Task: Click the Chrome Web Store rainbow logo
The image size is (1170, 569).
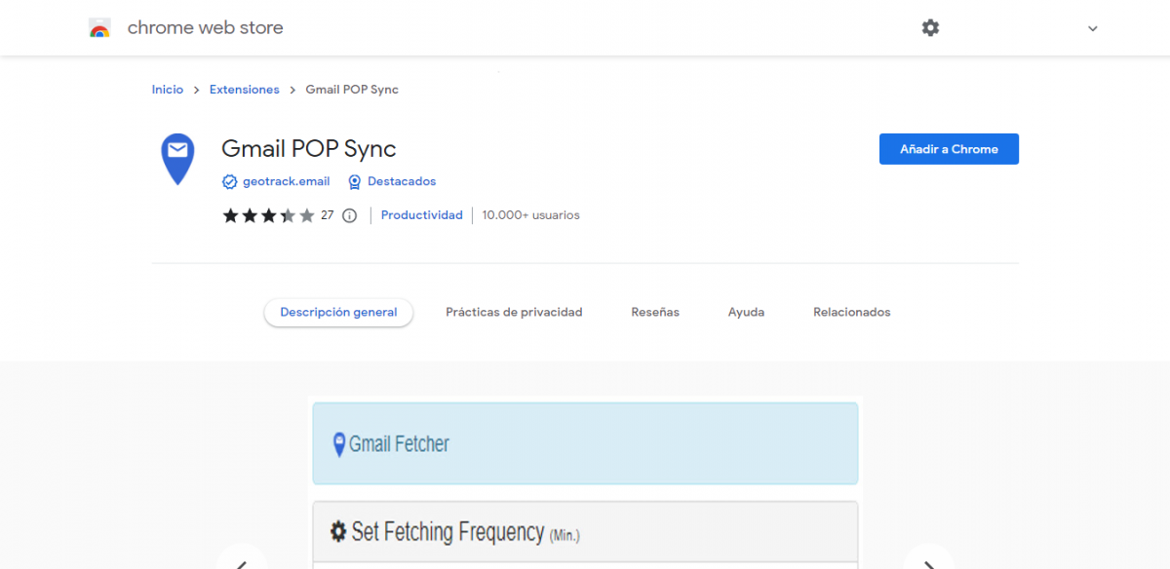Action: click(x=99, y=28)
